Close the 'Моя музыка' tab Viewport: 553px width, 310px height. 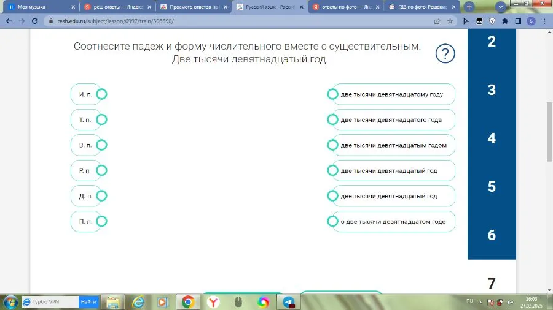(x=73, y=7)
